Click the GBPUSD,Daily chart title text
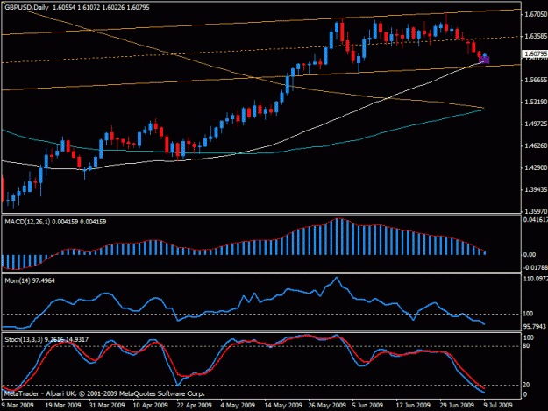The width and height of the screenshot is (548, 411). (26, 7)
